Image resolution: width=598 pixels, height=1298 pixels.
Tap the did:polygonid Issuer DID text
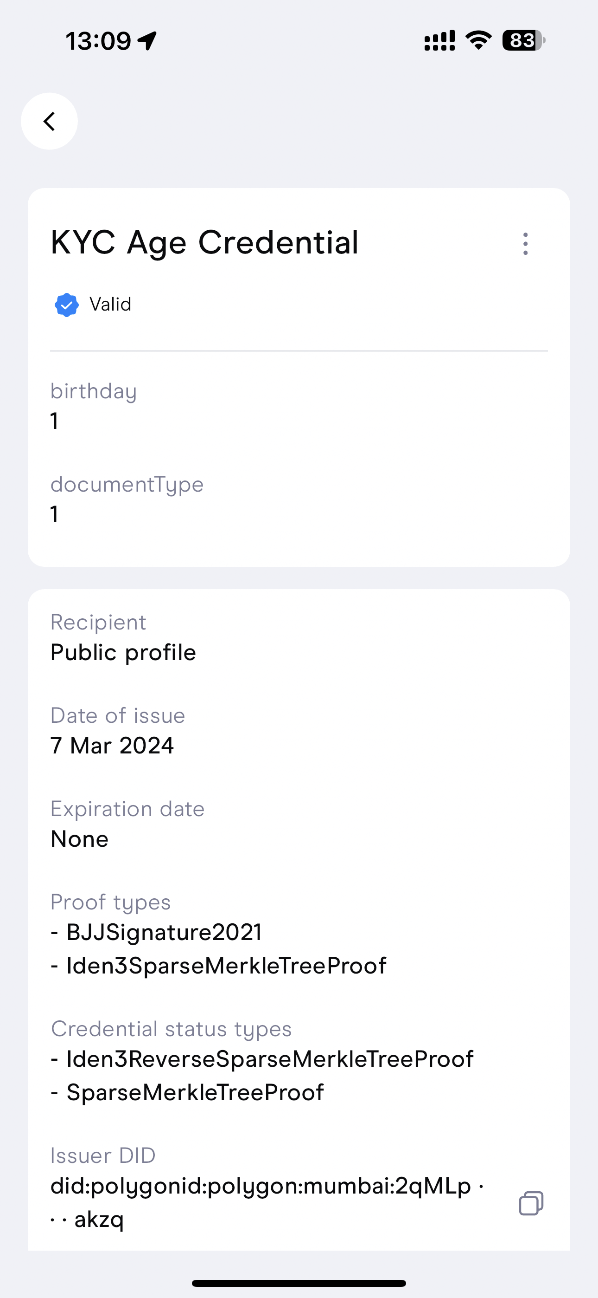262,1187
